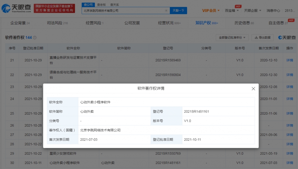
Task: Click 心动外卖小程序软件 in table row 30
Action: 65,163
